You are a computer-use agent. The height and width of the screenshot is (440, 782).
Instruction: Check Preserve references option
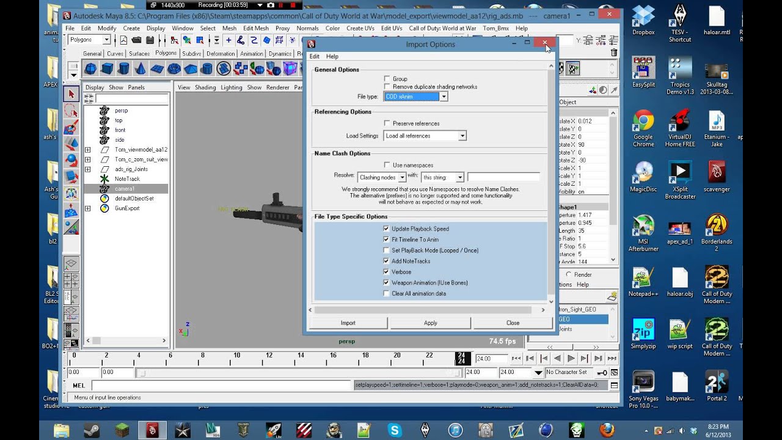(387, 123)
